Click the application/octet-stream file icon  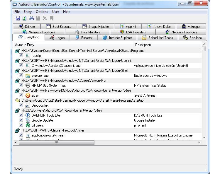(28, 135)
